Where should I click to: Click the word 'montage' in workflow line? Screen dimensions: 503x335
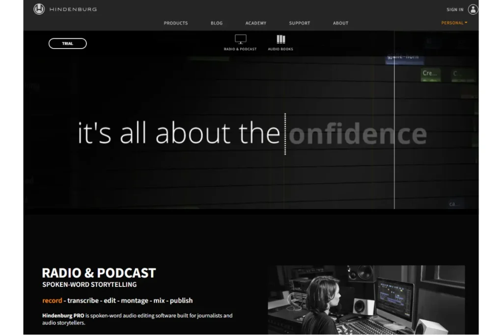(x=135, y=300)
